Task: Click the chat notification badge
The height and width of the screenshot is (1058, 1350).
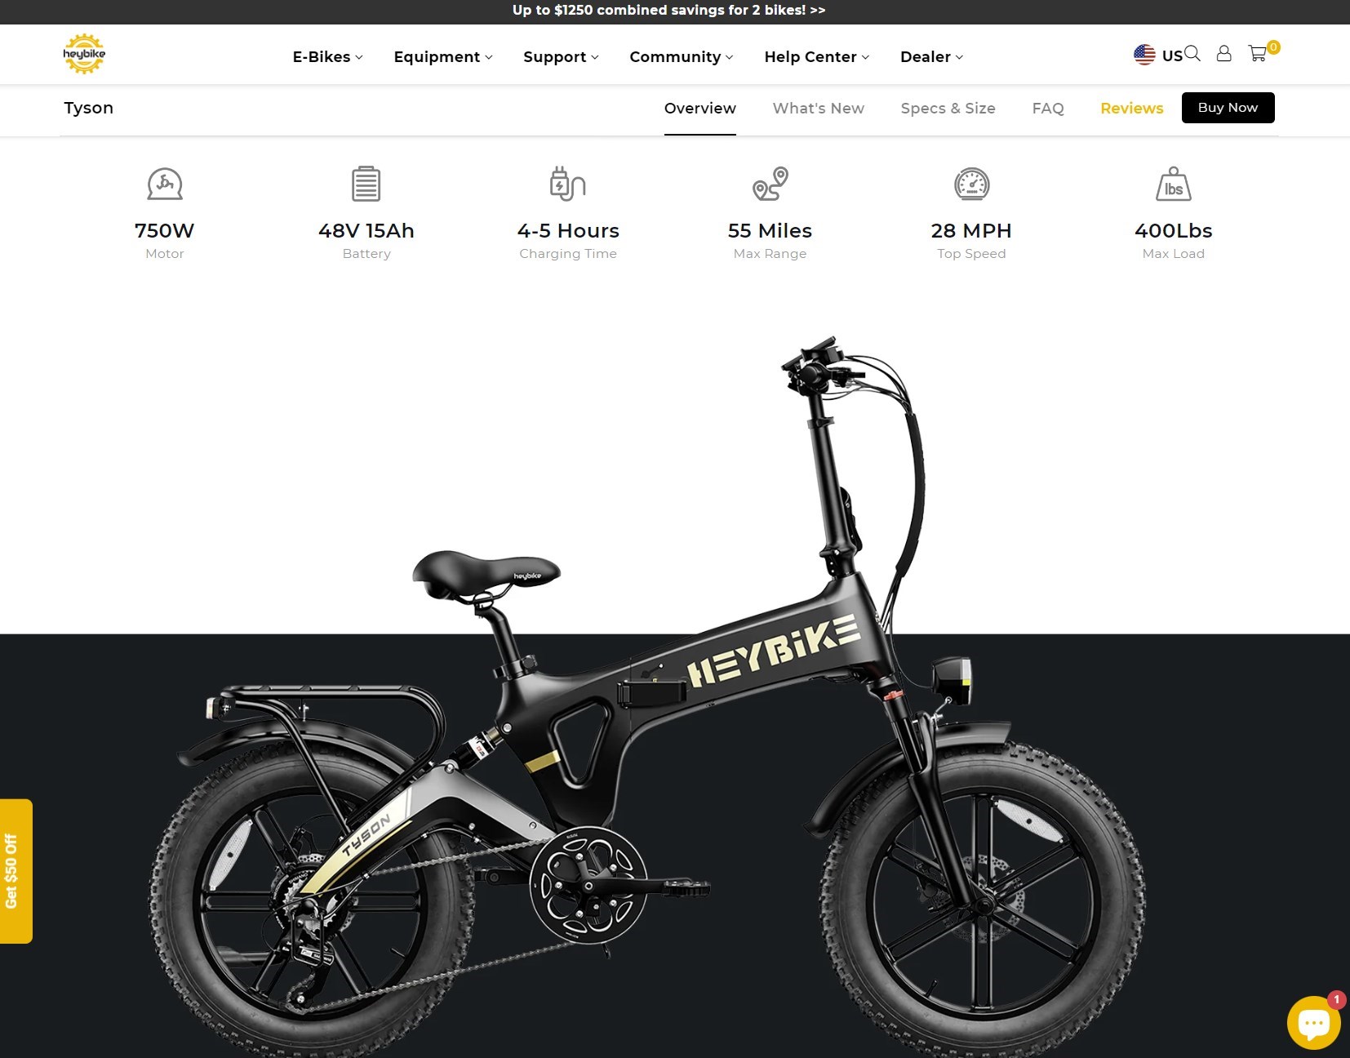Action: click(1336, 999)
